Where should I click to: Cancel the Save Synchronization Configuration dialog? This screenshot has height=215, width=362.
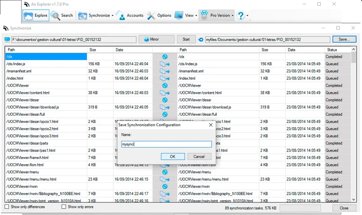point(199,157)
